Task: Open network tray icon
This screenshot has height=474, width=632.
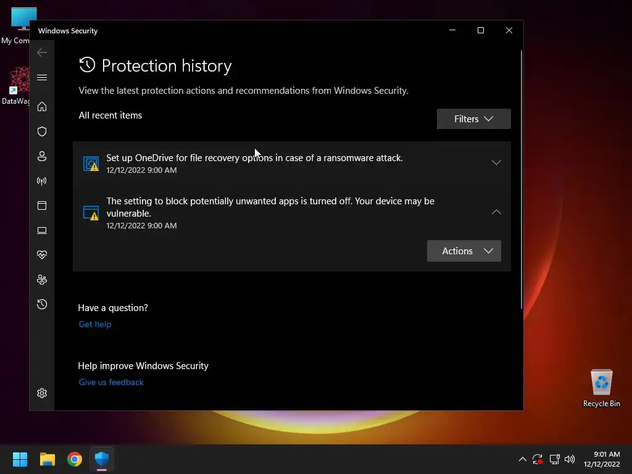Action: (555, 459)
